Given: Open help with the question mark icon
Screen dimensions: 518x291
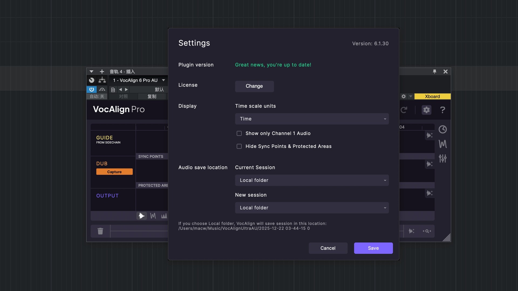Looking at the screenshot, I should click(442, 110).
